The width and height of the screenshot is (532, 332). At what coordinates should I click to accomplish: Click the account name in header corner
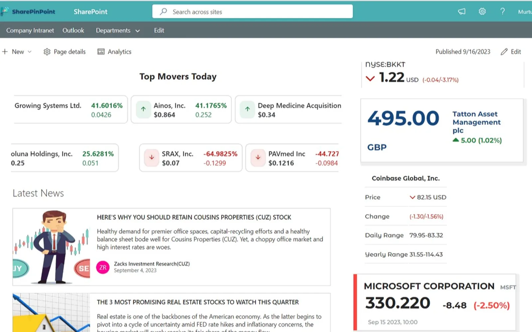pyautogui.click(x=525, y=12)
